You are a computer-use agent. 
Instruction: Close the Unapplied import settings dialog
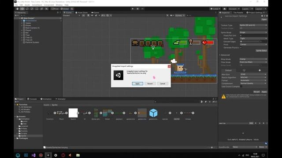tap(169, 66)
